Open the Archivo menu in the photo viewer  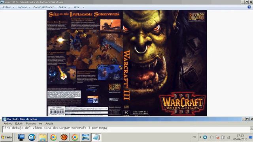(7, 7)
